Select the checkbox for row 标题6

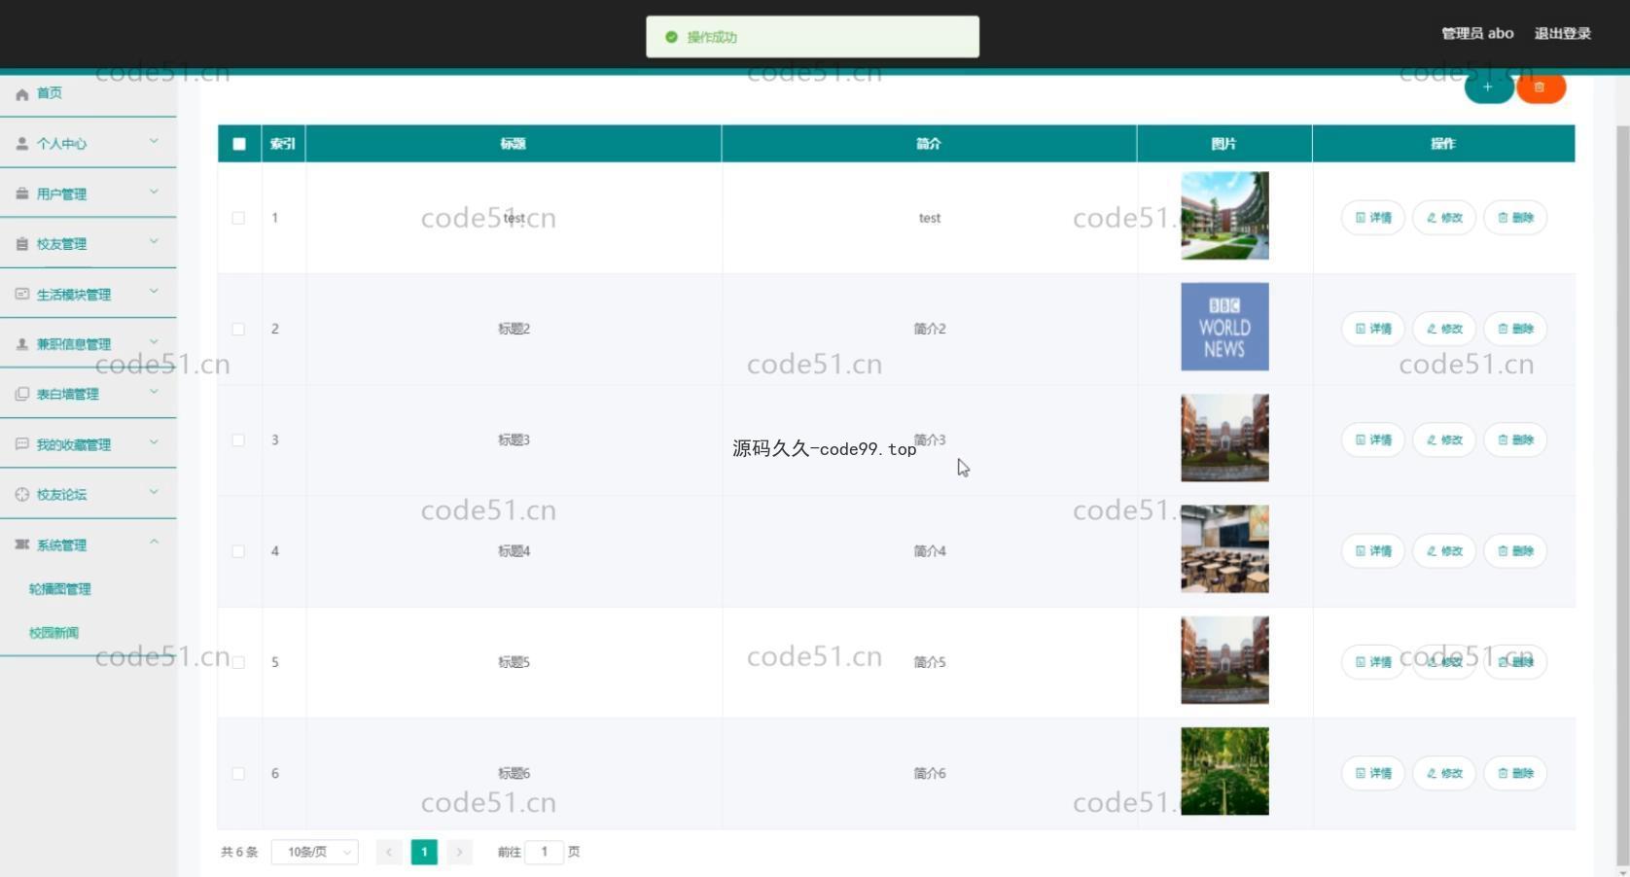tap(238, 773)
